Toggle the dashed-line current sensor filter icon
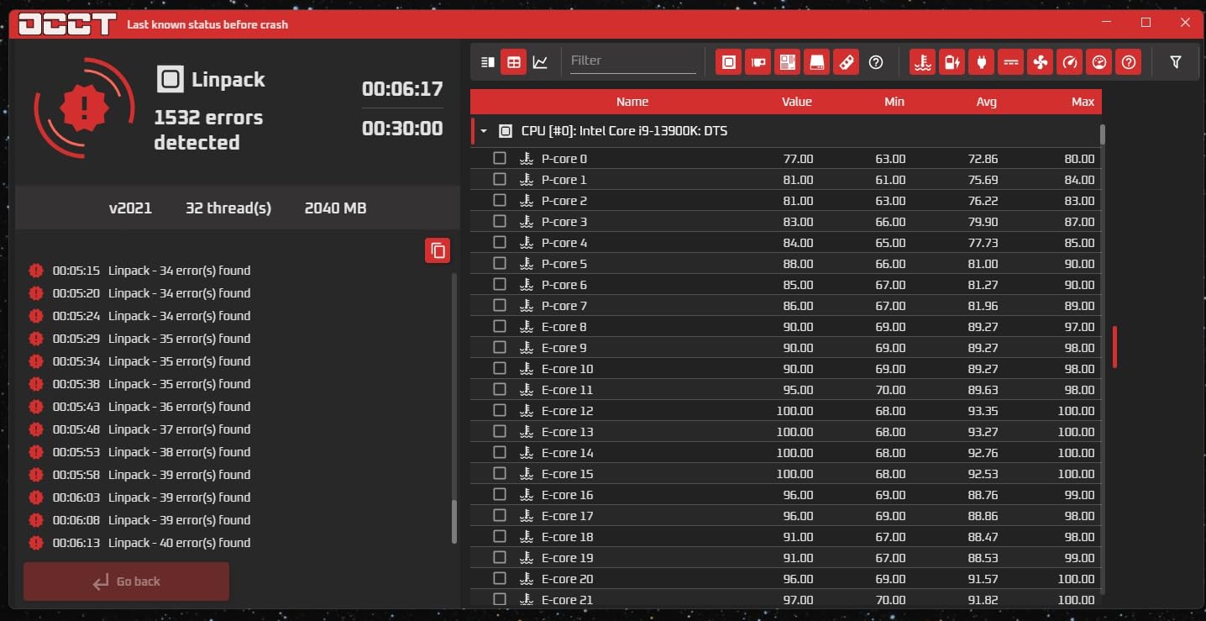The image size is (1206, 621). click(x=1010, y=62)
